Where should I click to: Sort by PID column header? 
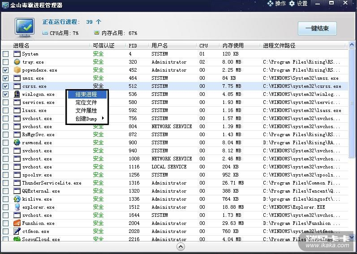pyautogui.click(x=133, y=46)
